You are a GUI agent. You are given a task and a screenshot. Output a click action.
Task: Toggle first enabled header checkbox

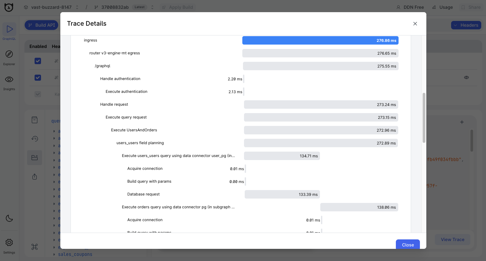click(38, 61)
